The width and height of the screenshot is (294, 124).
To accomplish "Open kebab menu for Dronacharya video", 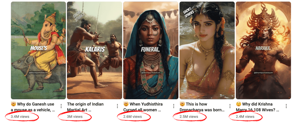I will tap(230, 106).
